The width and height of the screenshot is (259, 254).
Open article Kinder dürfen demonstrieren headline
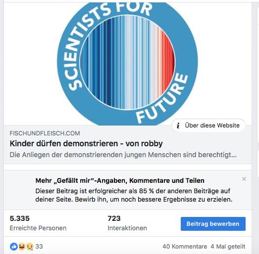pos(86,143)
